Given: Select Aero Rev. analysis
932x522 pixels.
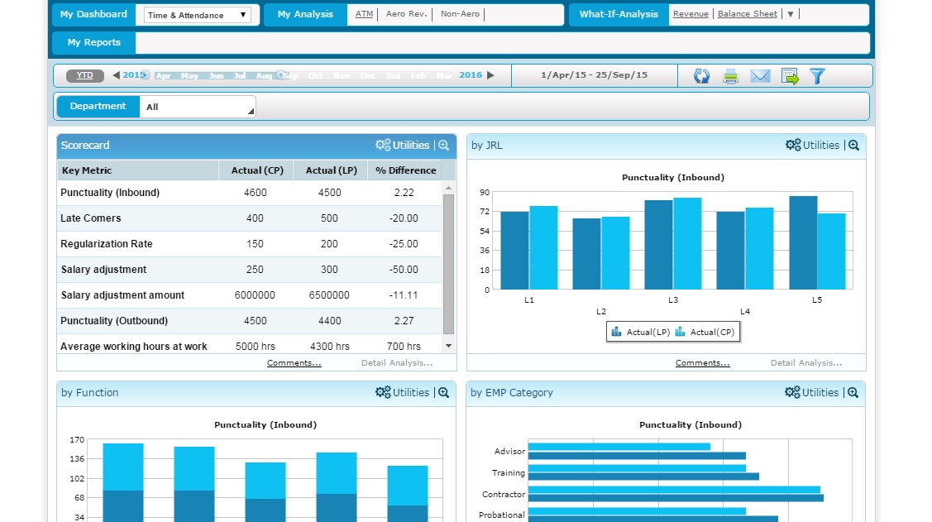Looking at the screenshot, I should 406,14.
